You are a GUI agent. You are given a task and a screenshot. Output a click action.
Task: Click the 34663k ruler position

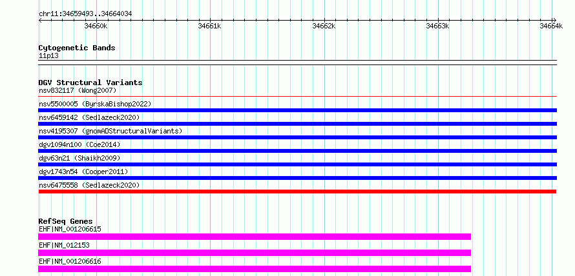pos(438,26)
